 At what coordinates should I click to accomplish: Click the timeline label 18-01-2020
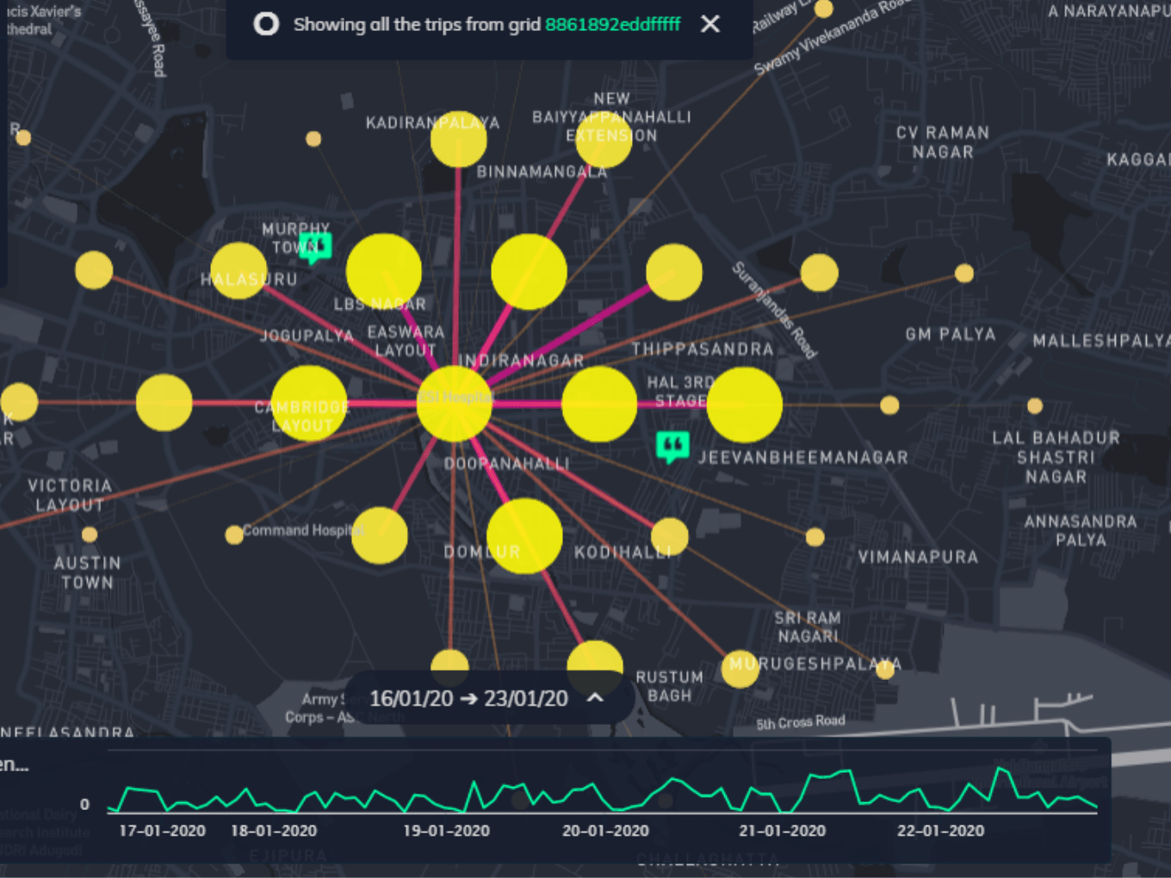274,831
